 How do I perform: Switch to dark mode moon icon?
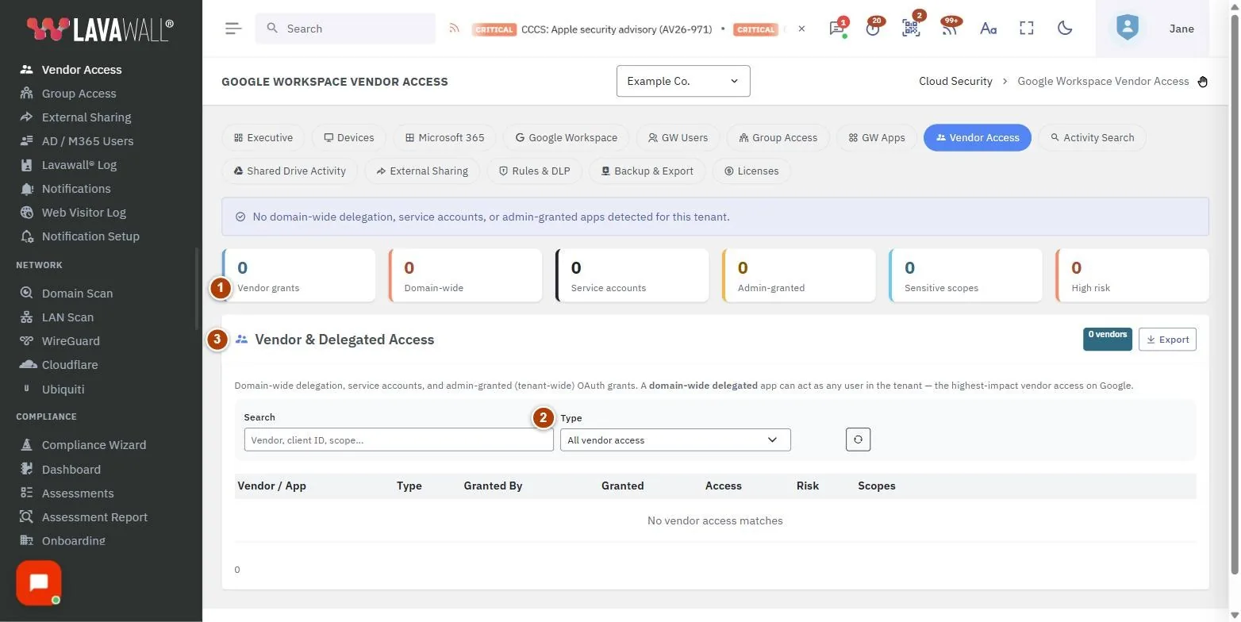coord(1065,29)
